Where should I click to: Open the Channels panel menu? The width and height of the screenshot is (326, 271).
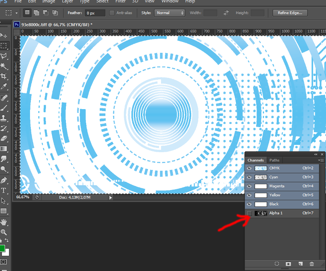(x=321, y=160)
